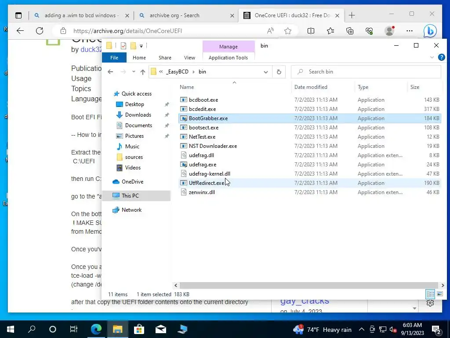
Task: Open notification center on taskbar
Action: [436, 329]
